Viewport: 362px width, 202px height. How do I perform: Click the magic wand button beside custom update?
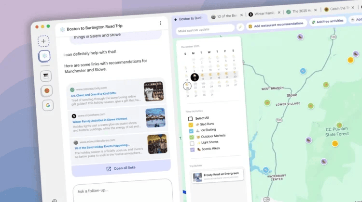[240, 27]
